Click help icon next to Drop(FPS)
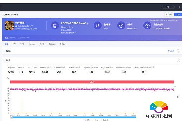The width and height of the screenshot is (182, 121). pos(64,67)
